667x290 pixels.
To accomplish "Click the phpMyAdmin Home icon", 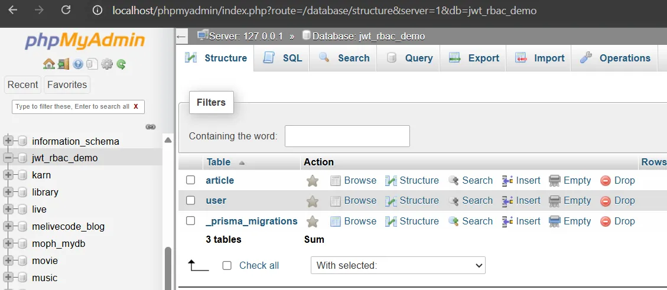I will (48, 64).
